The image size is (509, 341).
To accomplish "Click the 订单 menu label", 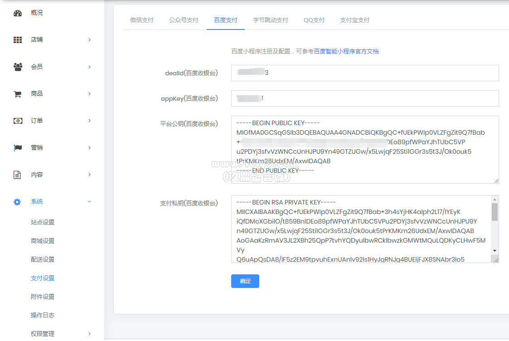I will coord(37,121).
